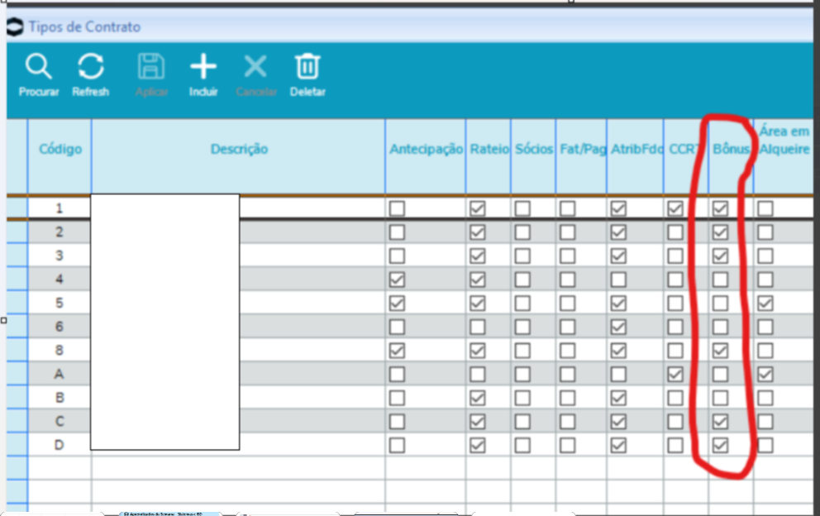Enable Antecipação for code 2

point(397,232)
